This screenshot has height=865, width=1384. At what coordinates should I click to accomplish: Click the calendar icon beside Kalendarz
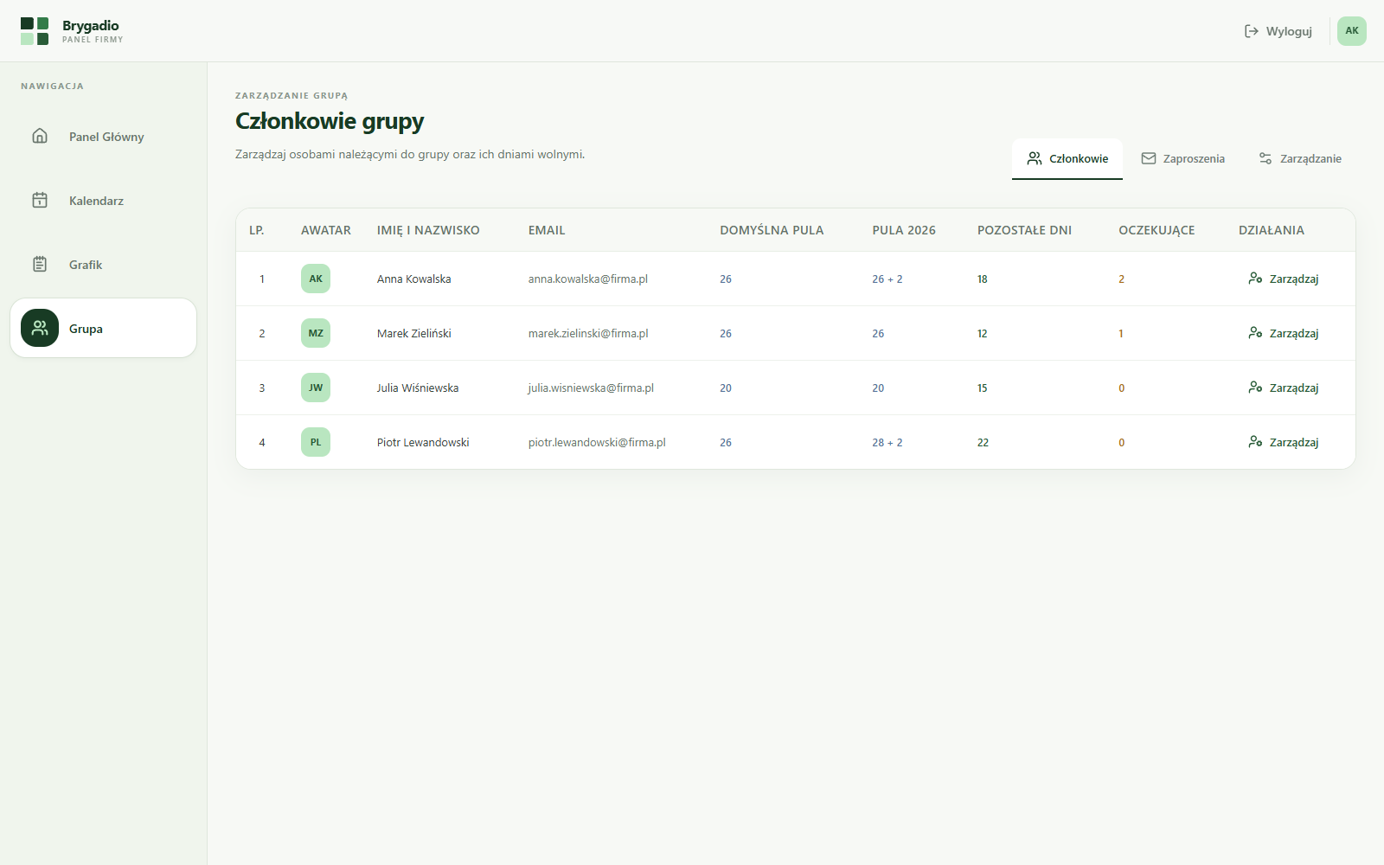(x=40, y=200)
